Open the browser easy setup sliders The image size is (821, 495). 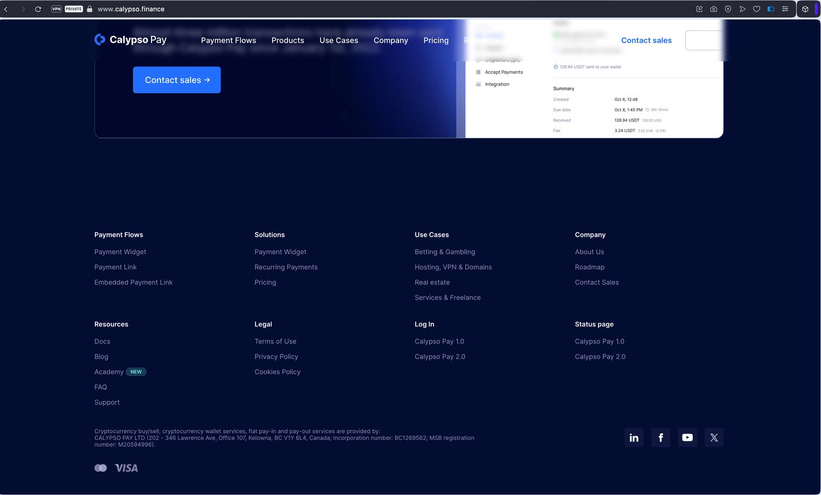[x=785, y=9]
